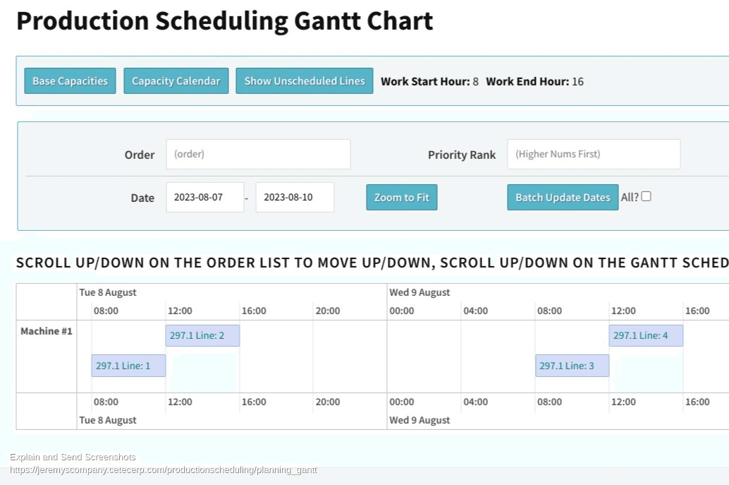
Task: Show Unscheduled Lines
Action: [304, 81]
